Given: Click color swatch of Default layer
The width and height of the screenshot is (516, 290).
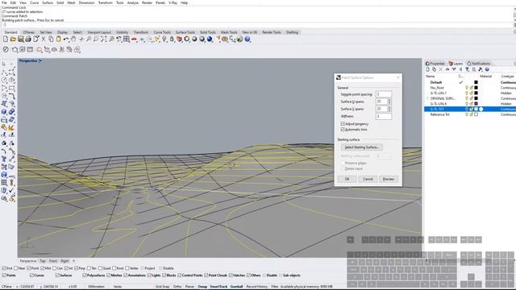Looking at the screenshot, I should tap(476, 82).
